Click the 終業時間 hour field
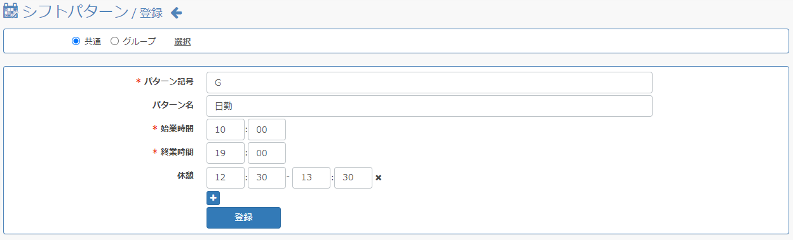This screenshot has height=240, width=793. tap(226, 153)
